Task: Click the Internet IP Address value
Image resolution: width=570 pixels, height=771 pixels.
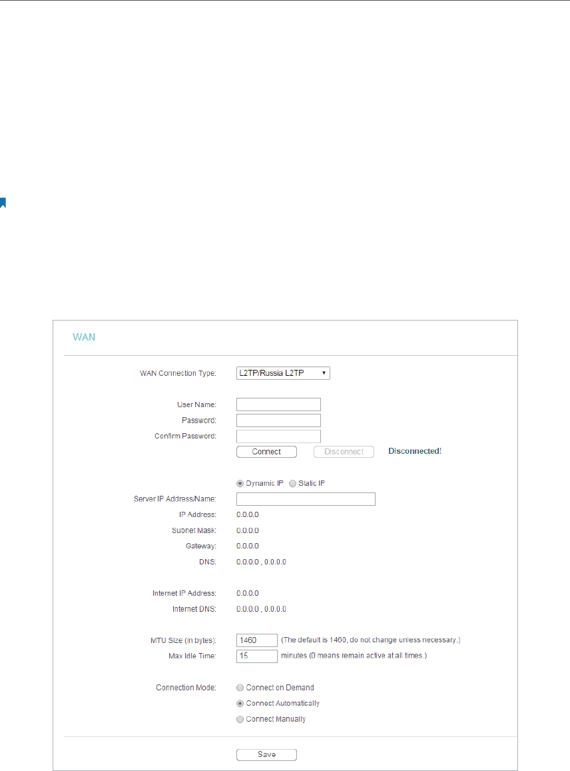Action: (247, 594)
